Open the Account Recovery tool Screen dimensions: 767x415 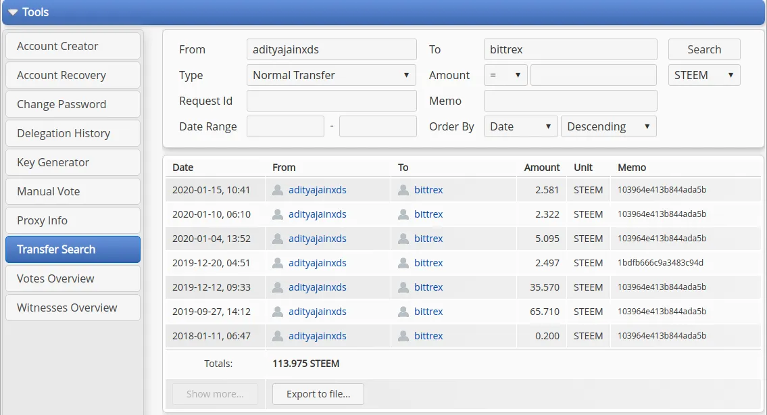tap(73, 75)
